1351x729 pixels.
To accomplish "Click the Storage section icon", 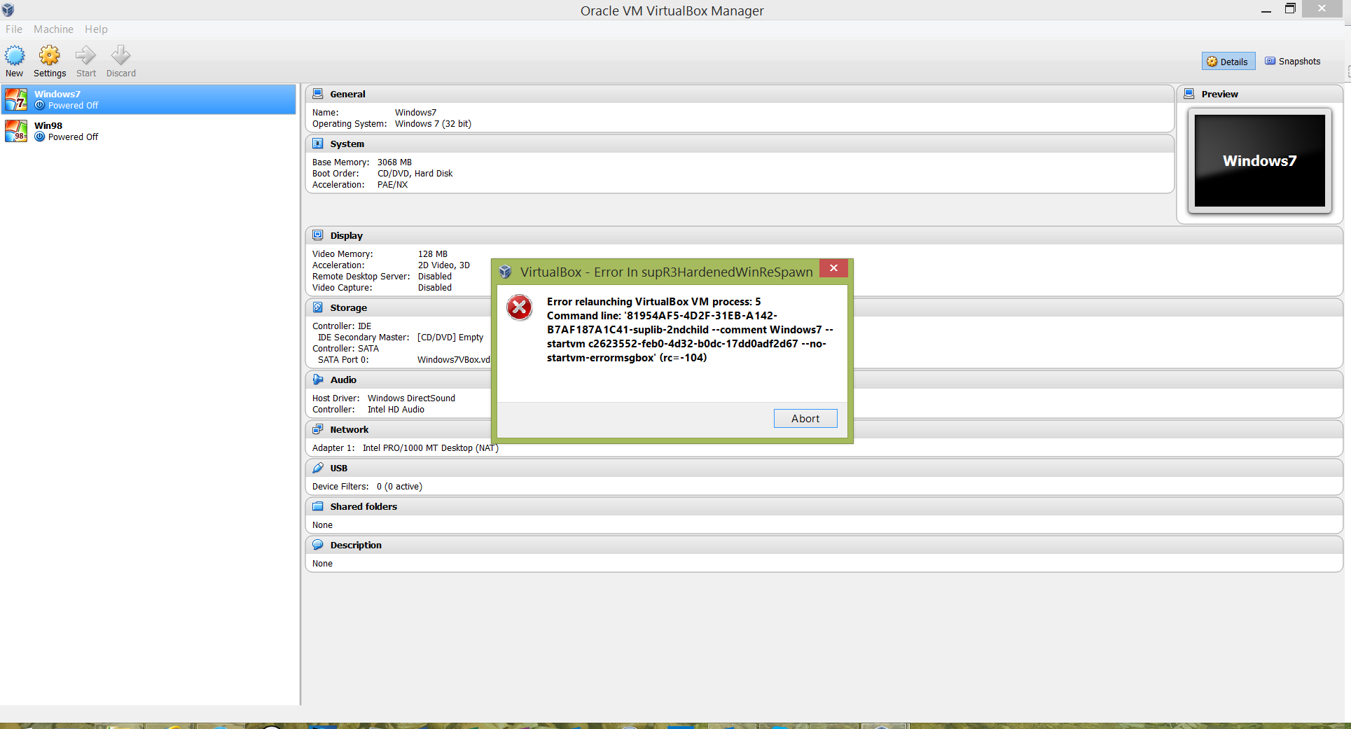I will click(x=318, y=307).
